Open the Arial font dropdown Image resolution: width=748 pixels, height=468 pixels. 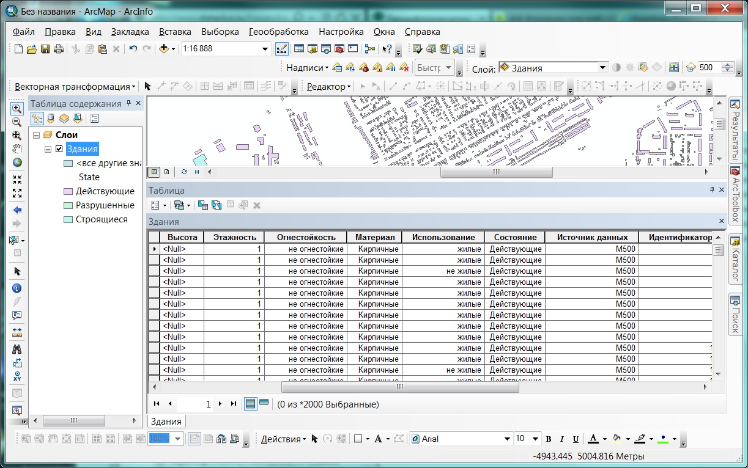(507, 439)
